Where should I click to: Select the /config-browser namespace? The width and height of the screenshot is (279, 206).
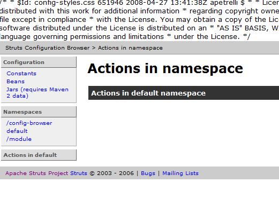click(29, 123)
